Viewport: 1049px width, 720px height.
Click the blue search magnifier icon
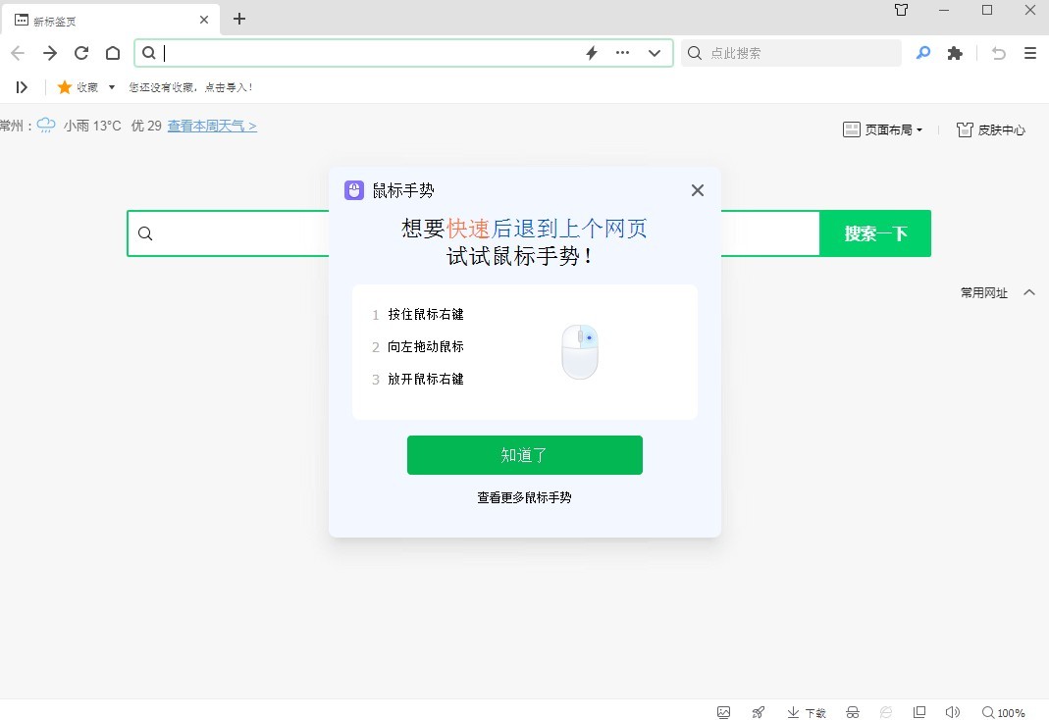[922, 53]
